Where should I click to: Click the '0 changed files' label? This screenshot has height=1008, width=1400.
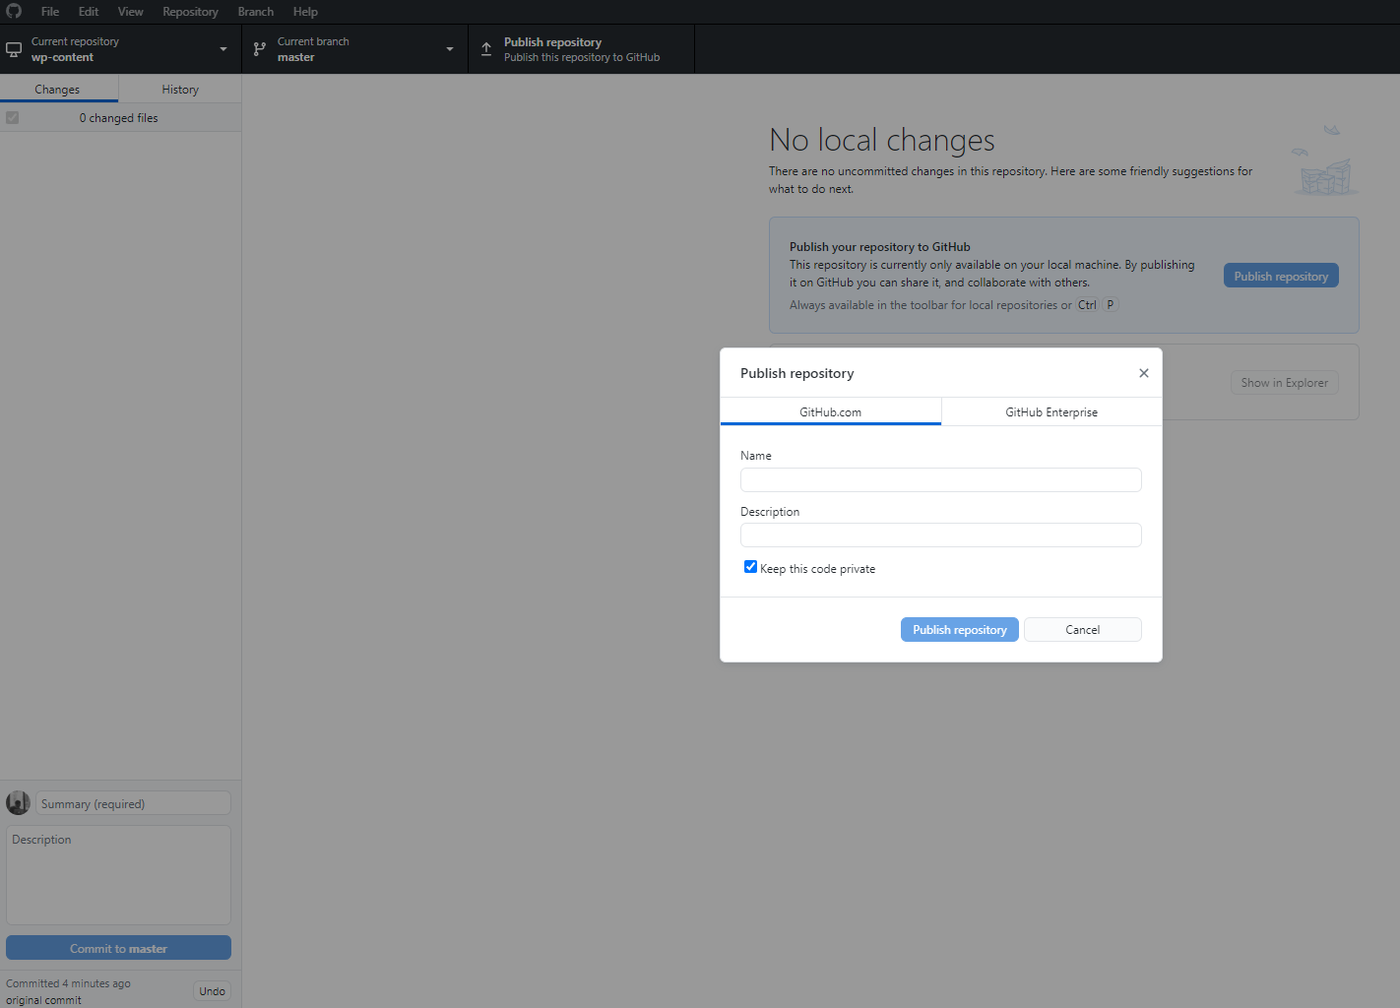click(119, 117)
